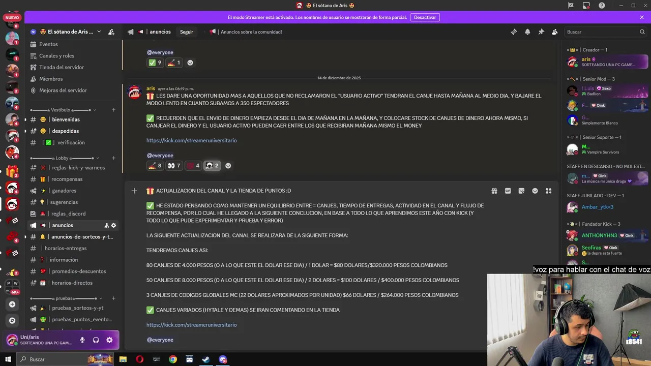Toggle the member list icon

555,32
